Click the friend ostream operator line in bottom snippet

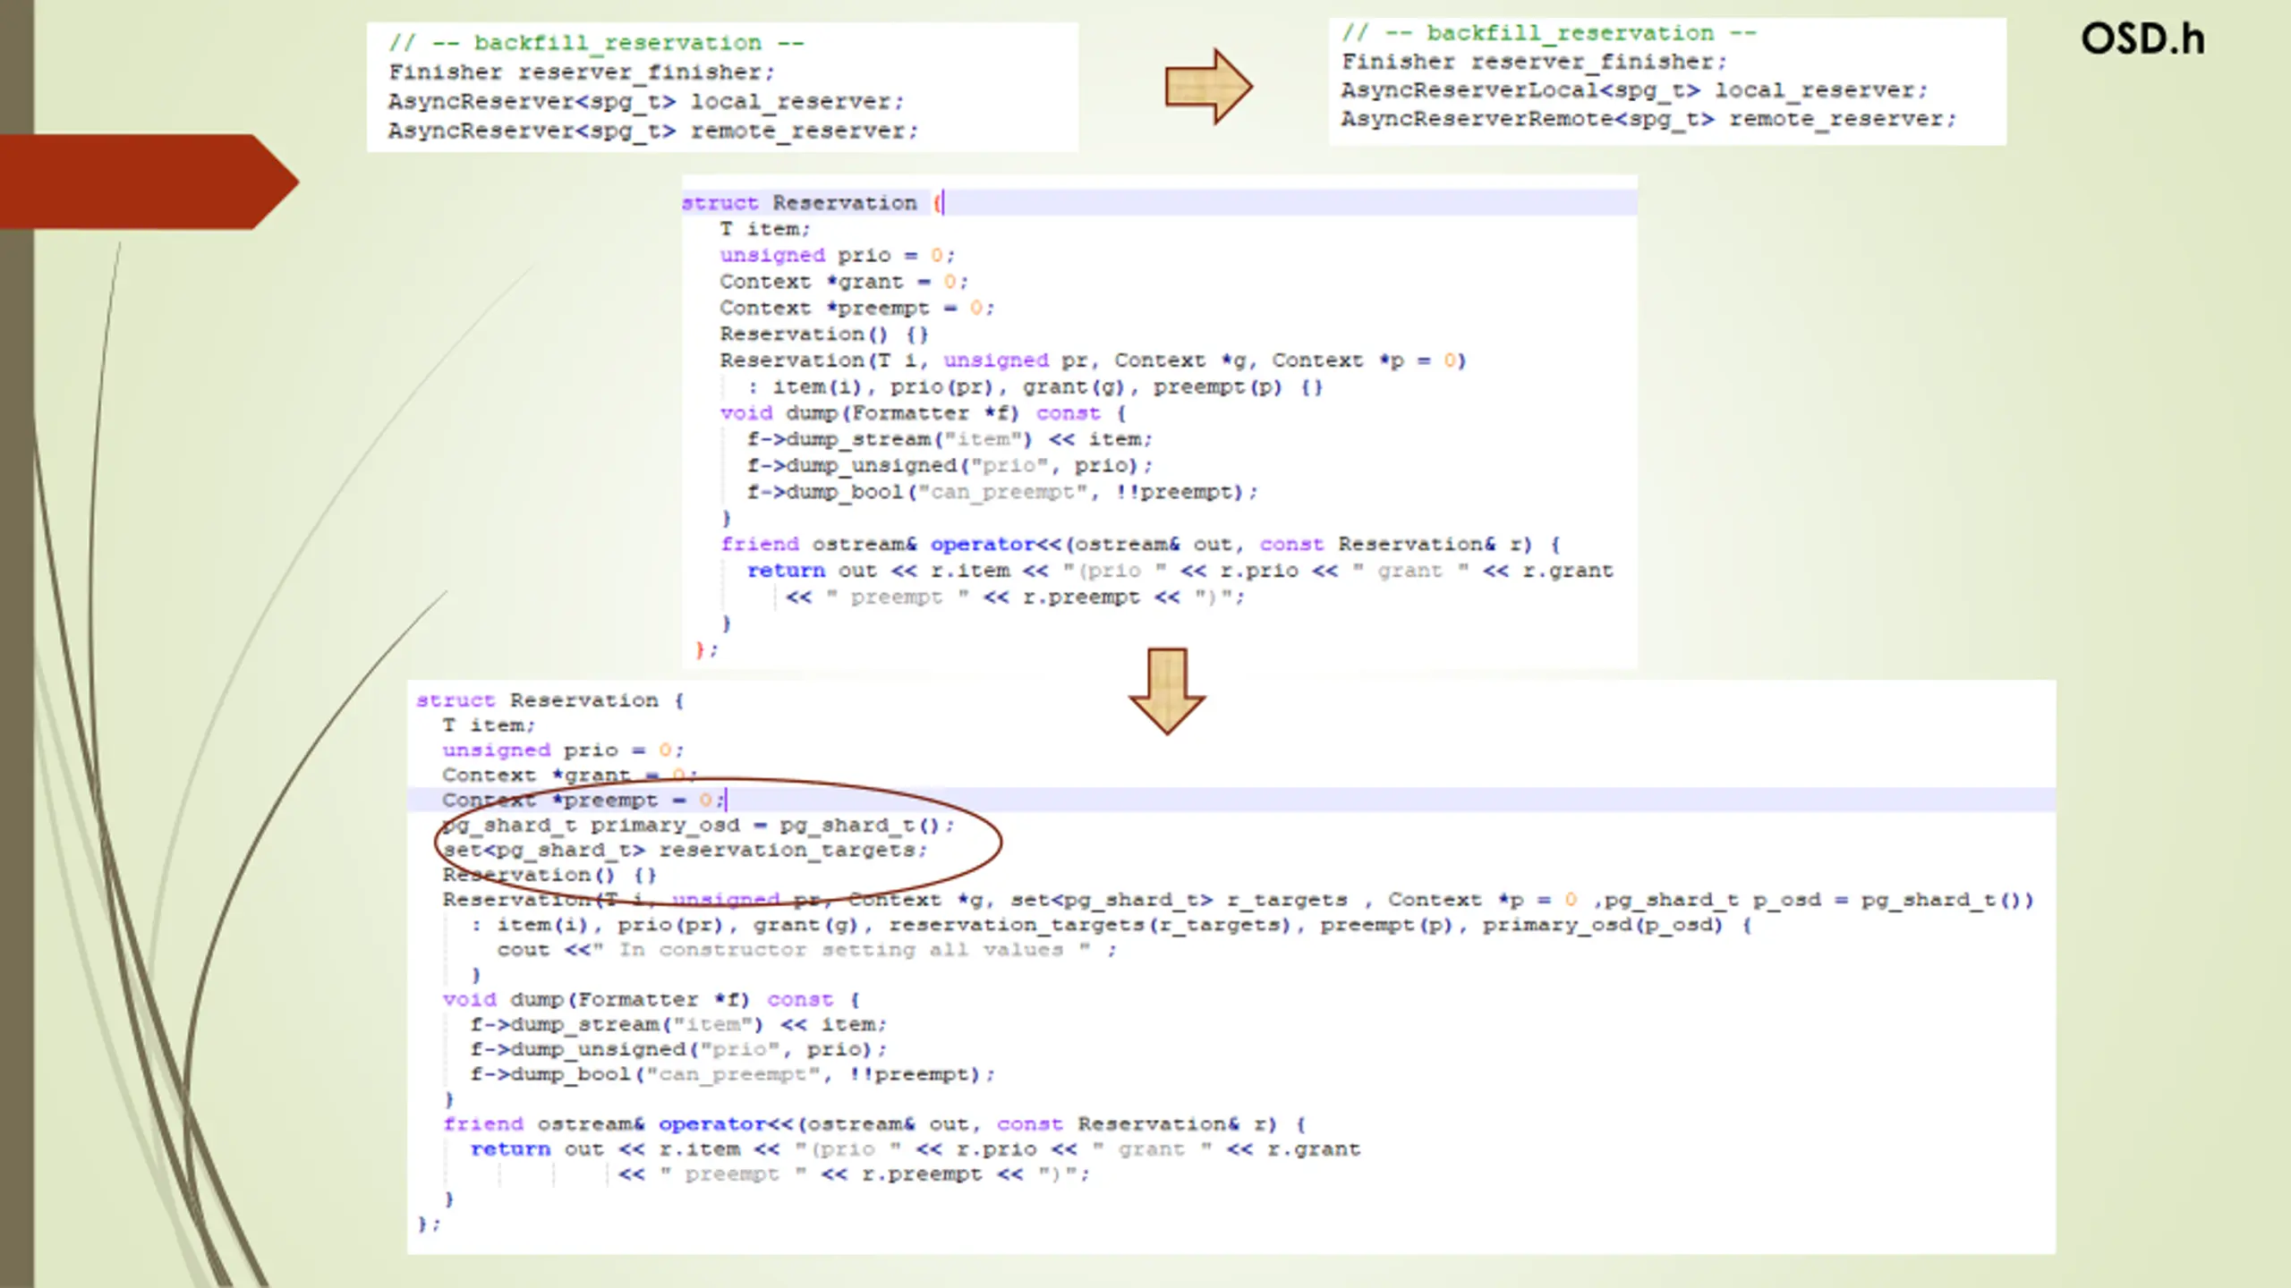[x=874, y=1124]
